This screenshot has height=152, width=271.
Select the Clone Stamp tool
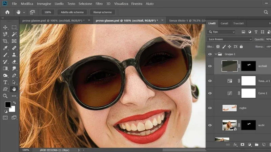click(x=14, y=55)
